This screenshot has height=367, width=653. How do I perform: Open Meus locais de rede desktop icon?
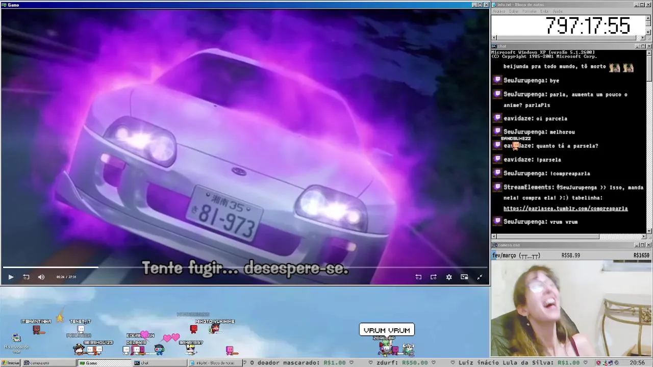[x=16, y=343]
